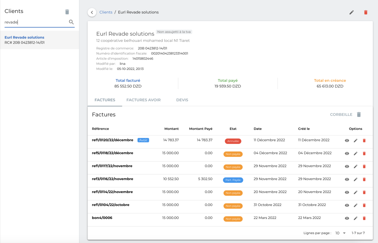Select the edit pencil for invoice bon4/0006
This screenshot has width=378, height=243.
(x=355, y=218)
